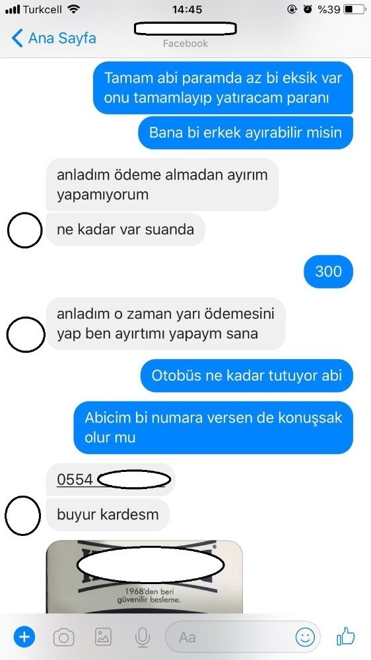Tap the battery icon in status bar
371x660 pixels.
(355, 9)
